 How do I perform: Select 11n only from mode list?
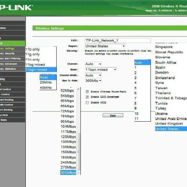tap(41, 60)
